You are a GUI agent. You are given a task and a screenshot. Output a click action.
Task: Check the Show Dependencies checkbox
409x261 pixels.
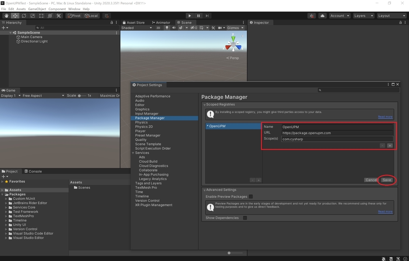tap(244, 218)
